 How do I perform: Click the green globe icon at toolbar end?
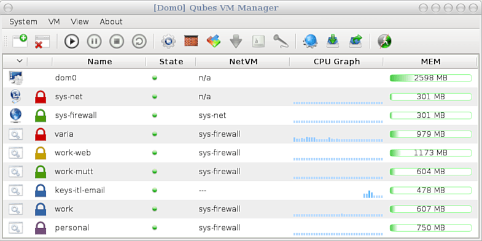384,41
